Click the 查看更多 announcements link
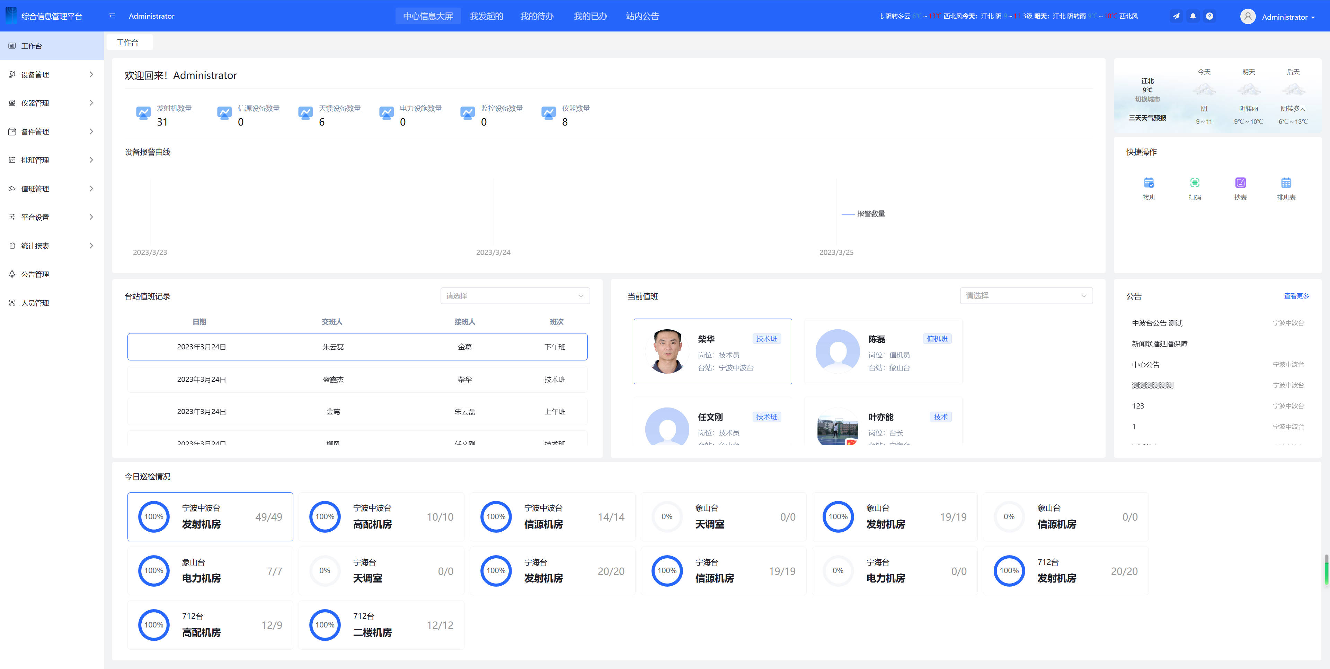This screenshot has width=1330, height=669. tap(1296, 296)
